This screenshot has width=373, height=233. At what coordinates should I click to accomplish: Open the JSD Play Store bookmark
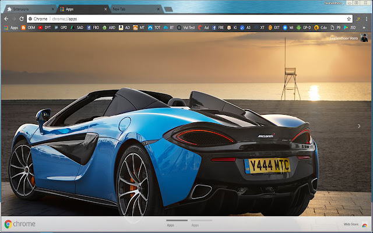tap(350, 27)
